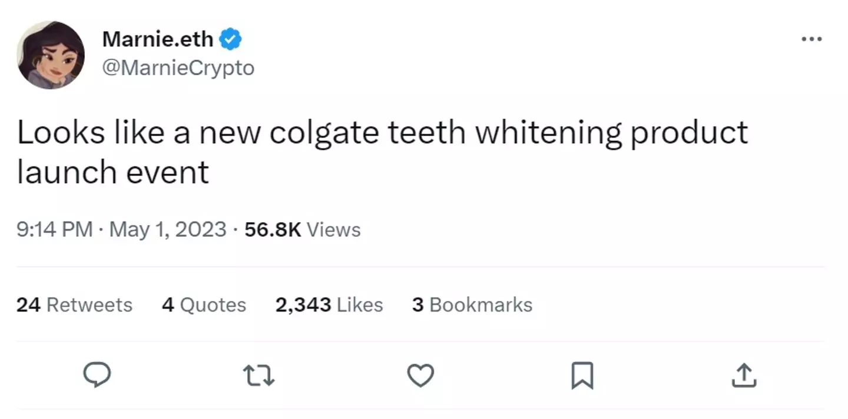Click the word "whitening" in the tweet
The height and width of the screenshot is (419, 848).
(x=548, y=134)
